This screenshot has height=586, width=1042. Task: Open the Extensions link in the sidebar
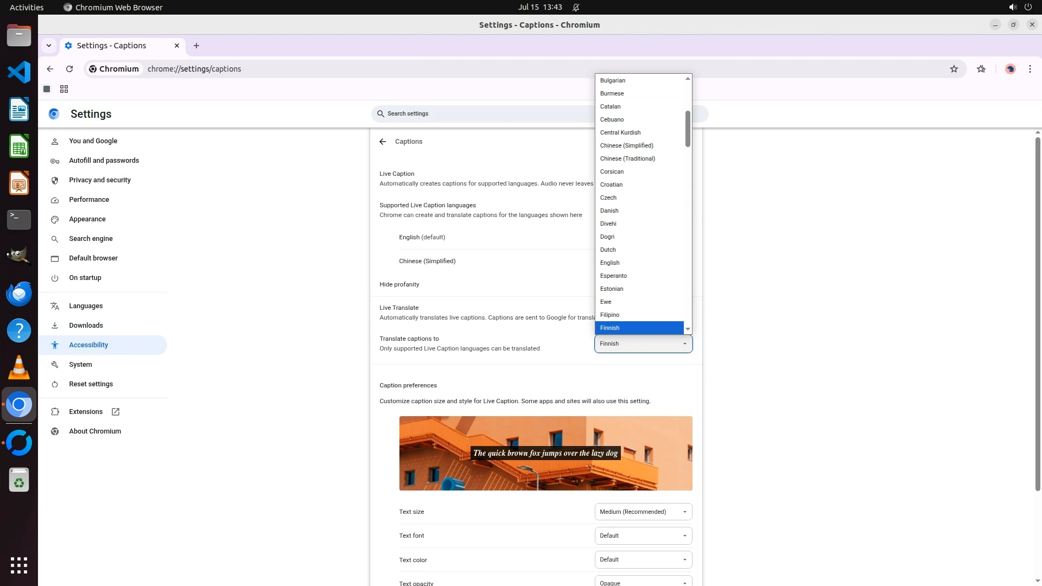[86, 412]
